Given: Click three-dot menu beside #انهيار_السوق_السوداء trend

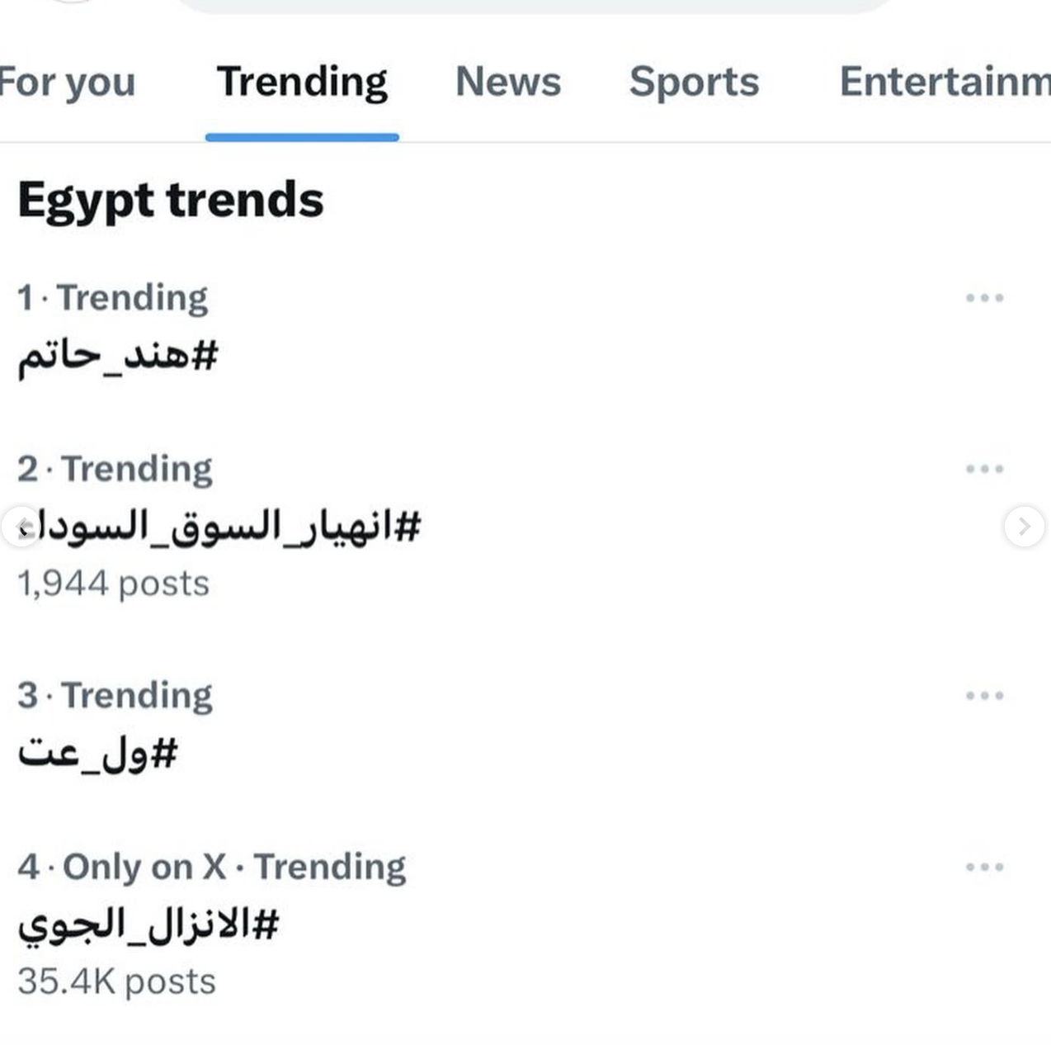Looking at the screenshot, I should click(x=984, y=469).
